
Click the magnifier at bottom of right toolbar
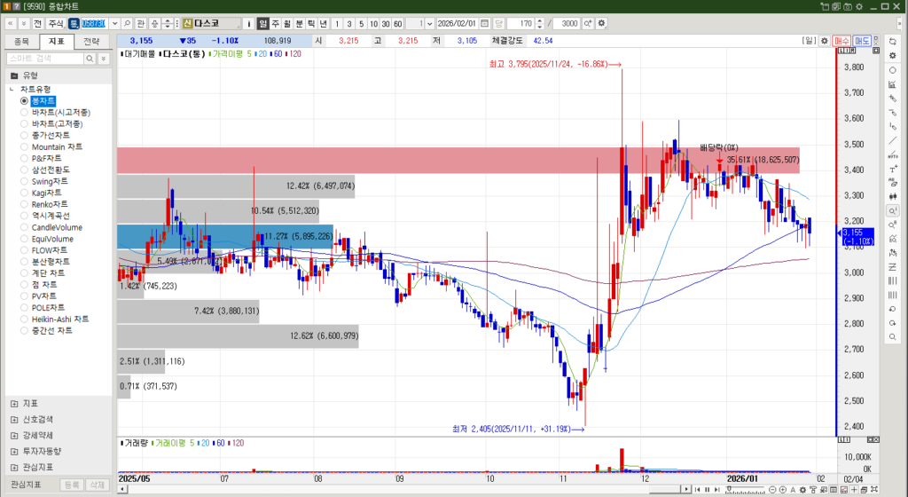[892, 337]
